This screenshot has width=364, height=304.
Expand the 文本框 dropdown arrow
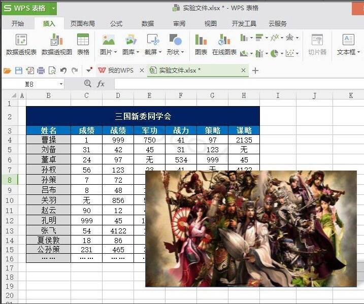click(358, 52)
